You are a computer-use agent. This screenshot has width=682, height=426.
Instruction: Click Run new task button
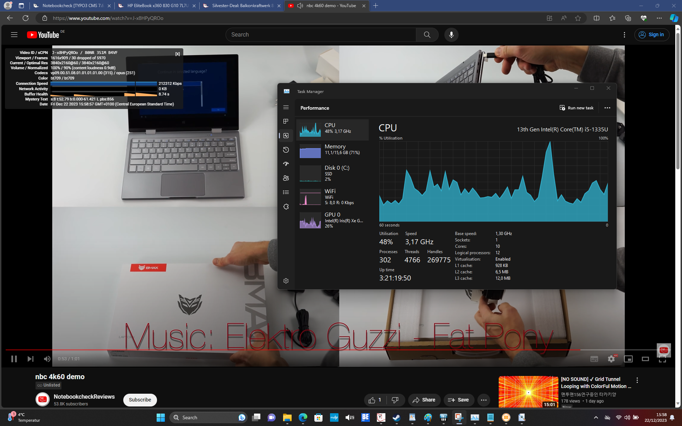pos(577,108)
